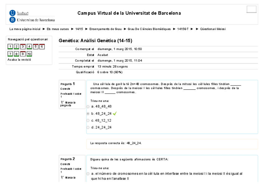Open "La meva pàgina inicial" breadcrumb
This screenshot has width=264, height=186.
[x=25, y=29]
